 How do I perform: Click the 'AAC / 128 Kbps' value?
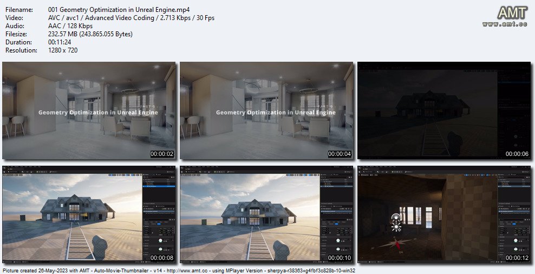(x=70, y=26)
